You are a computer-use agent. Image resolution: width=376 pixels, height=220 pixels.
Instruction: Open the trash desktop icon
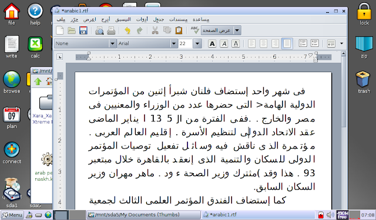click(x=364, y=82)
